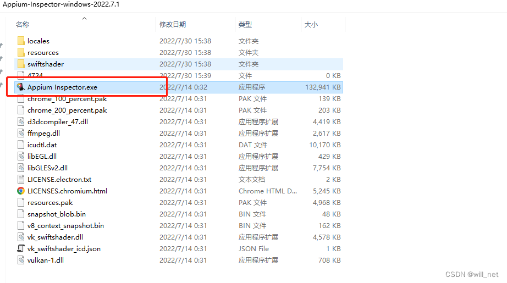Screen dimensions: 507x283
Task: Click the icudtl.dat file icon
Action: (21, 145)
